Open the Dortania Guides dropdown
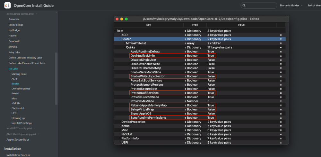 pyautogui.click(x=291, y=5)
